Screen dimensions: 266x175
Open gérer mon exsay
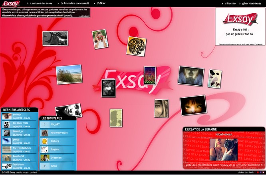pyautogui.click(x=252, y=3)
